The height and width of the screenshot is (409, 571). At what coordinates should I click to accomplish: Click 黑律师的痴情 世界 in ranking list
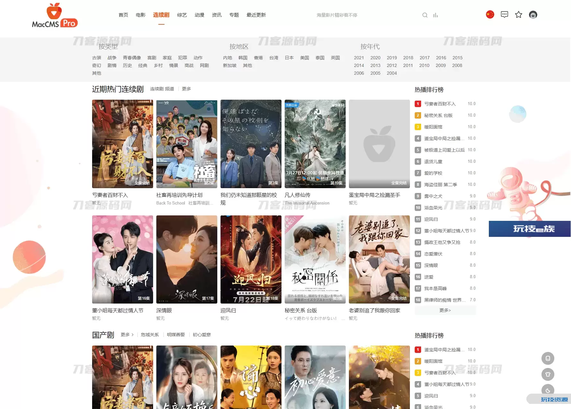pos(444,300)
